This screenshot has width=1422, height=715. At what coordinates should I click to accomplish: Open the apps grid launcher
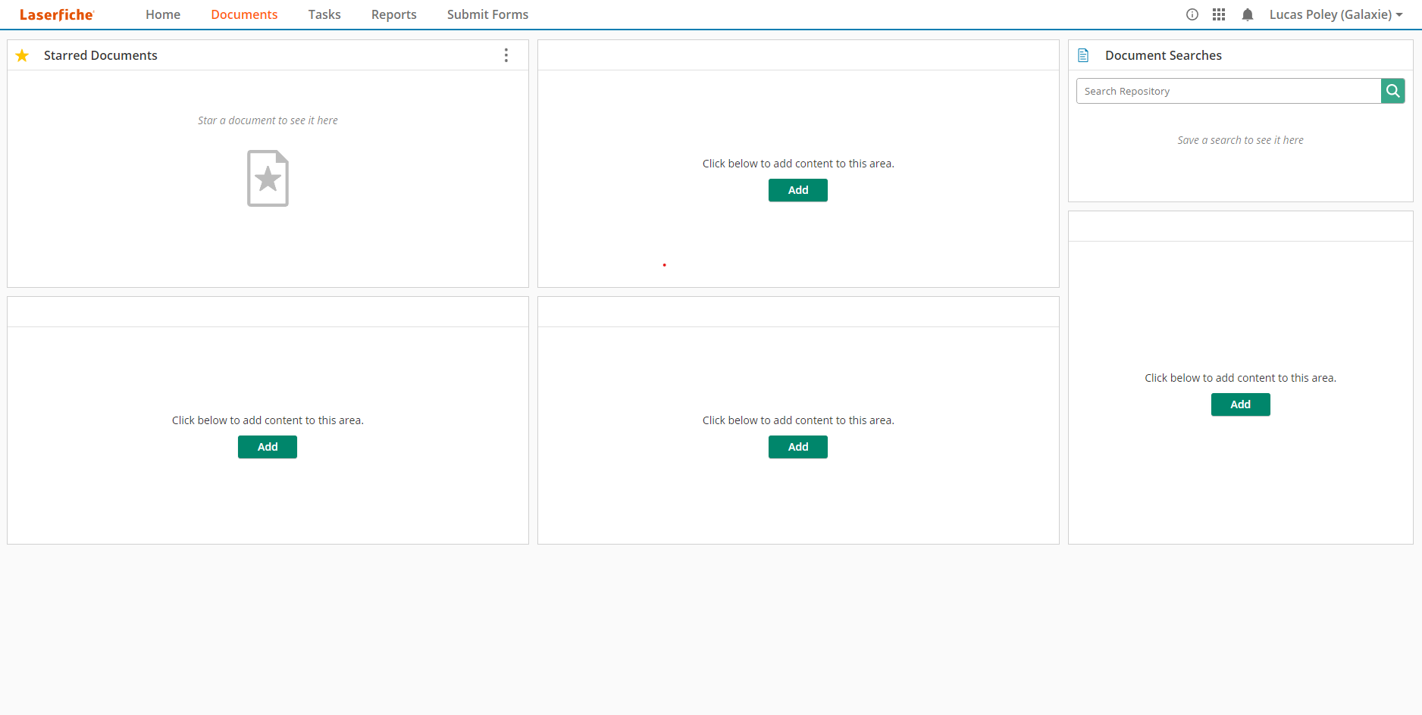1219,14
